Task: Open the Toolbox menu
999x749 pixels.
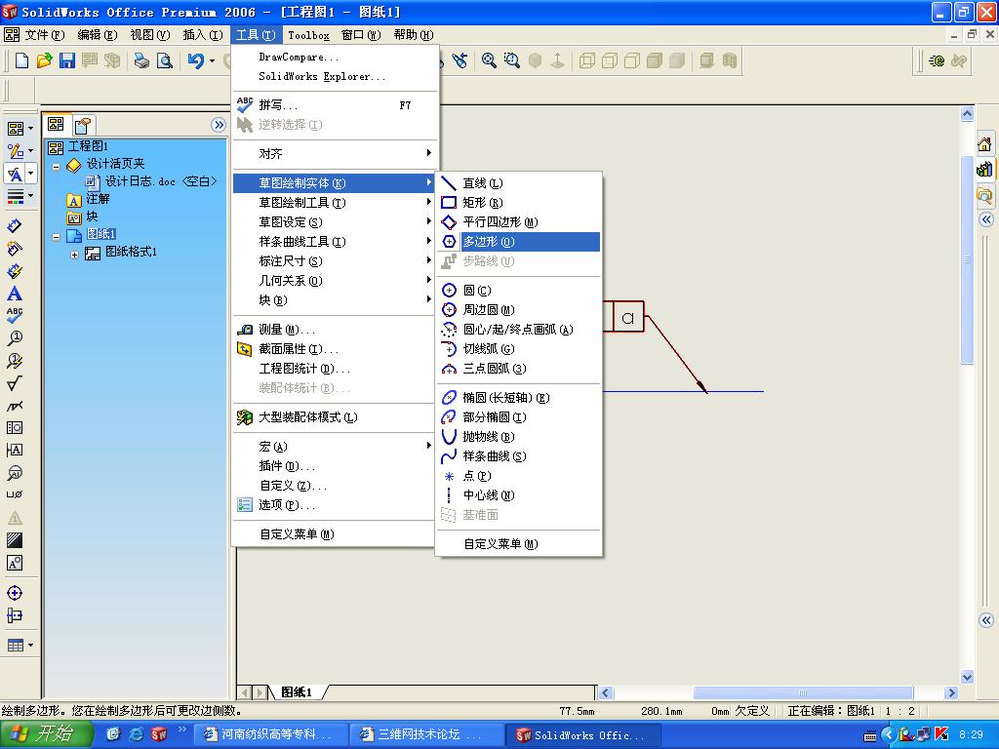Action: (308, 35)
